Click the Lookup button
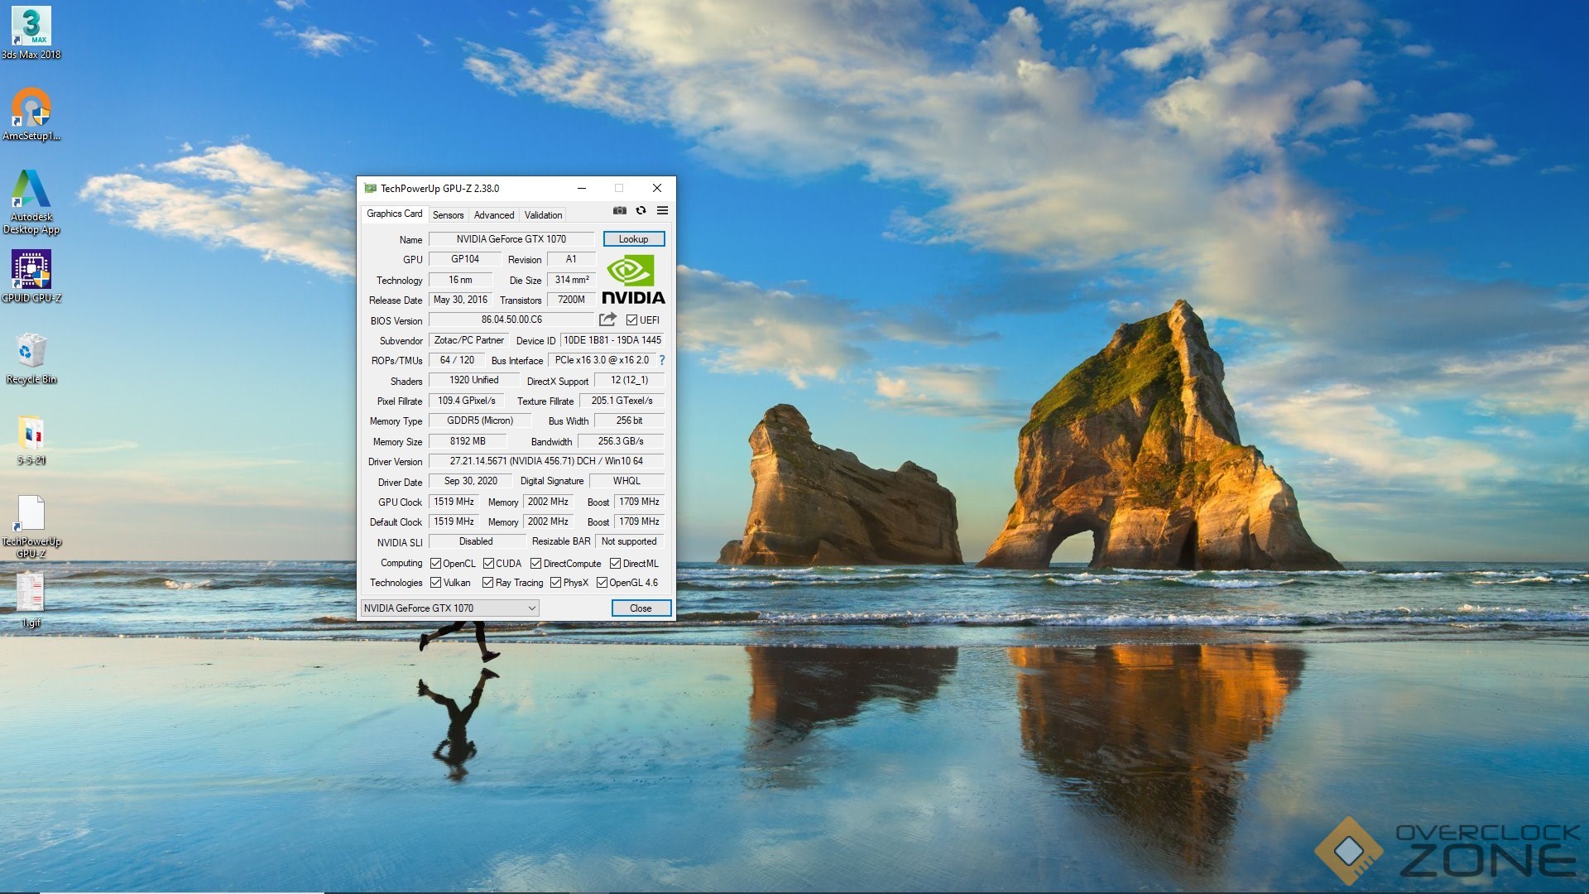Screen dimensions: 1589x894 point(633,239)
